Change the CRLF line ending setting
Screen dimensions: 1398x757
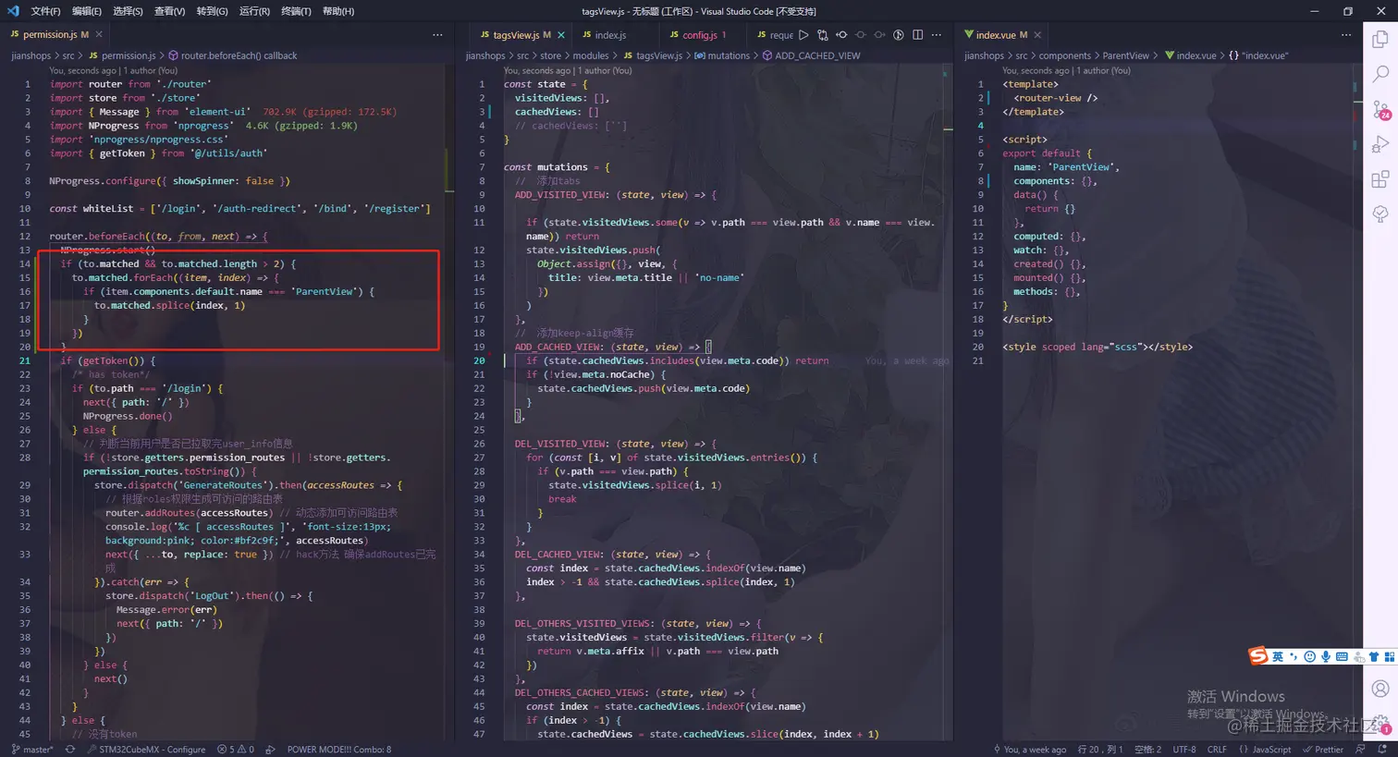1217,750
